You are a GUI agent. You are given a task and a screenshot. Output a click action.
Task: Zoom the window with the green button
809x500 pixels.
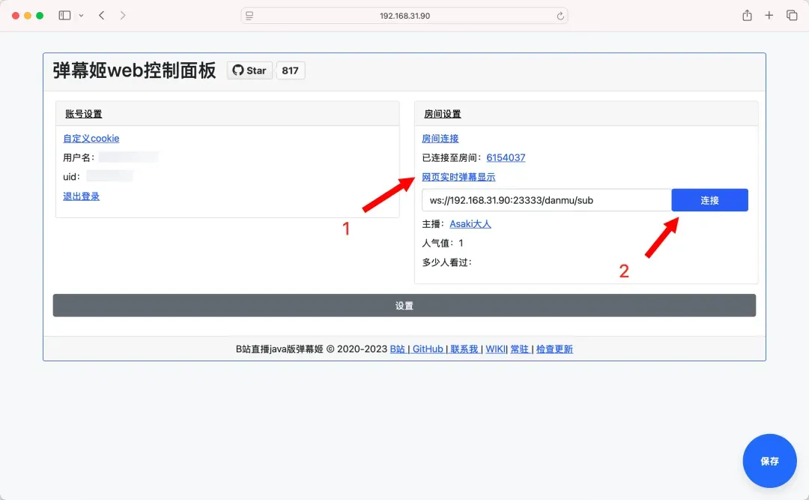[x=40, y=16]
